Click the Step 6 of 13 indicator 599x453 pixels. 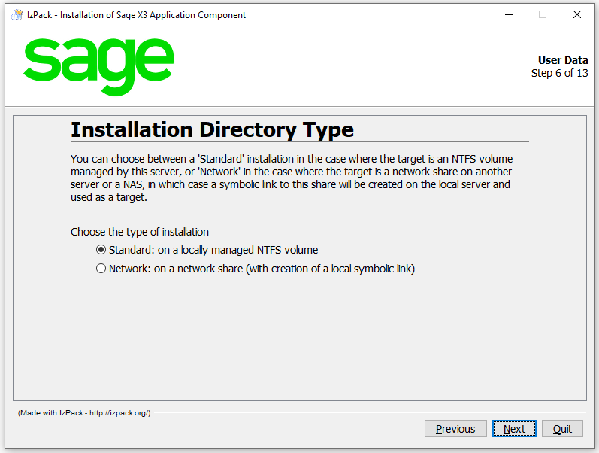pyautogui.click(x=559, y=73)
